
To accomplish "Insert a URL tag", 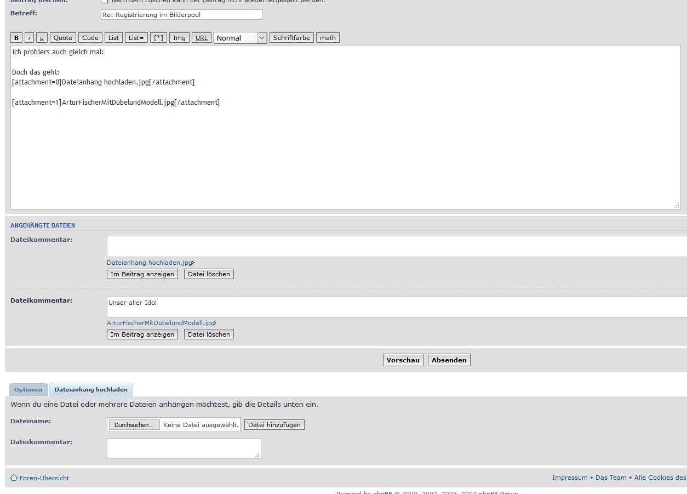I will (202, 38).
